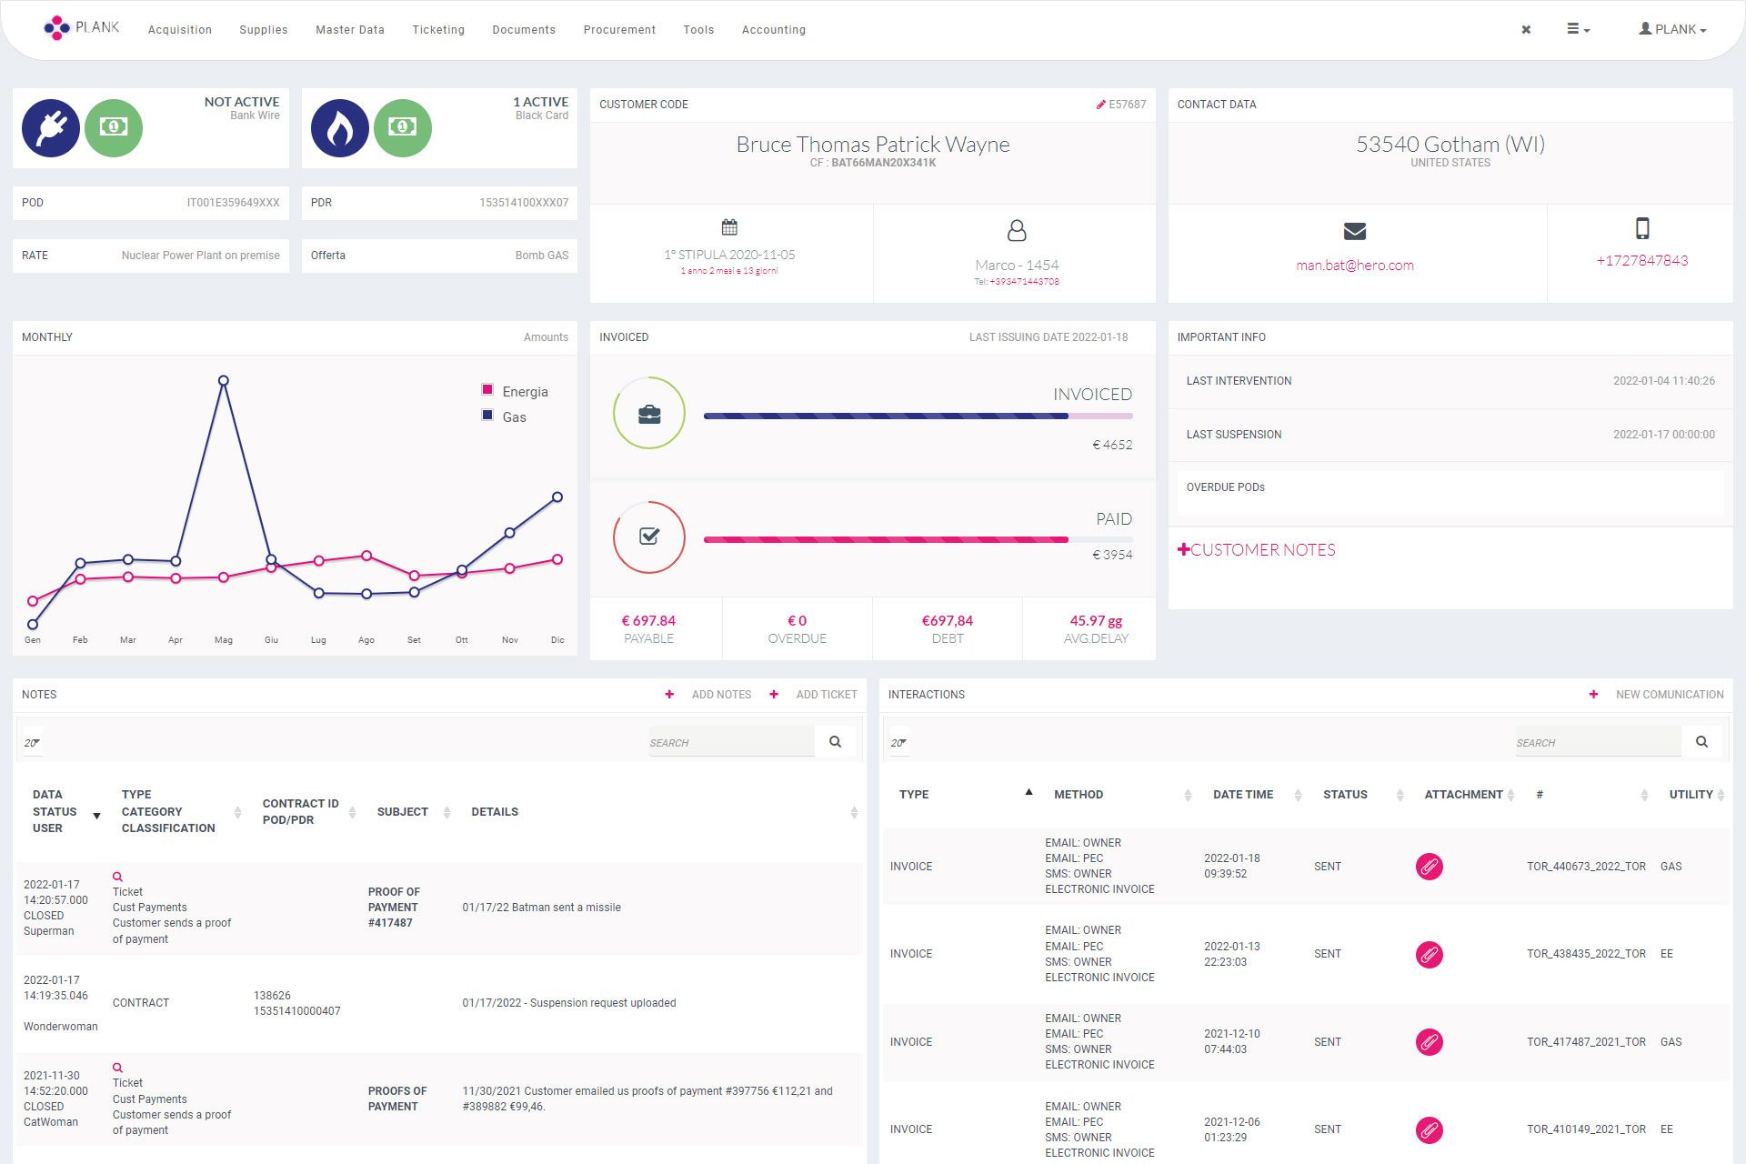1746x1164 pixels.
Task: Click the X icon in top bar
Action: click(x=1526, y=30)
